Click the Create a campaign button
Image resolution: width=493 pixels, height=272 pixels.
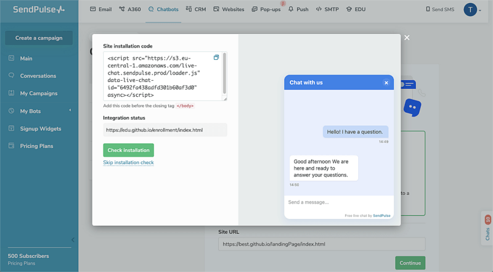[39, 38]
